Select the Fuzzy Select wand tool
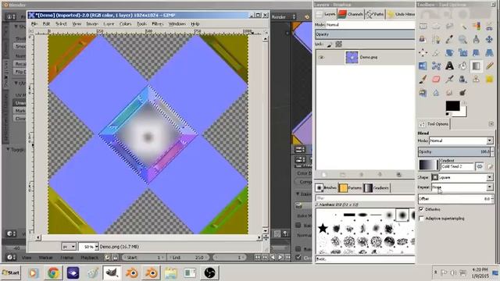Viewport: 500px width, 281px height. pos(463,26)
